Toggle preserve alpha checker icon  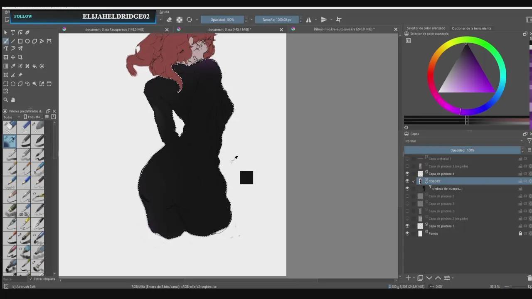180,20
